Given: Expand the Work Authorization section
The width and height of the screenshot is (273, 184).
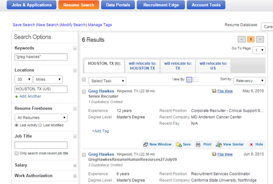Looking at the screenshot, I should (x=75, y=176).
